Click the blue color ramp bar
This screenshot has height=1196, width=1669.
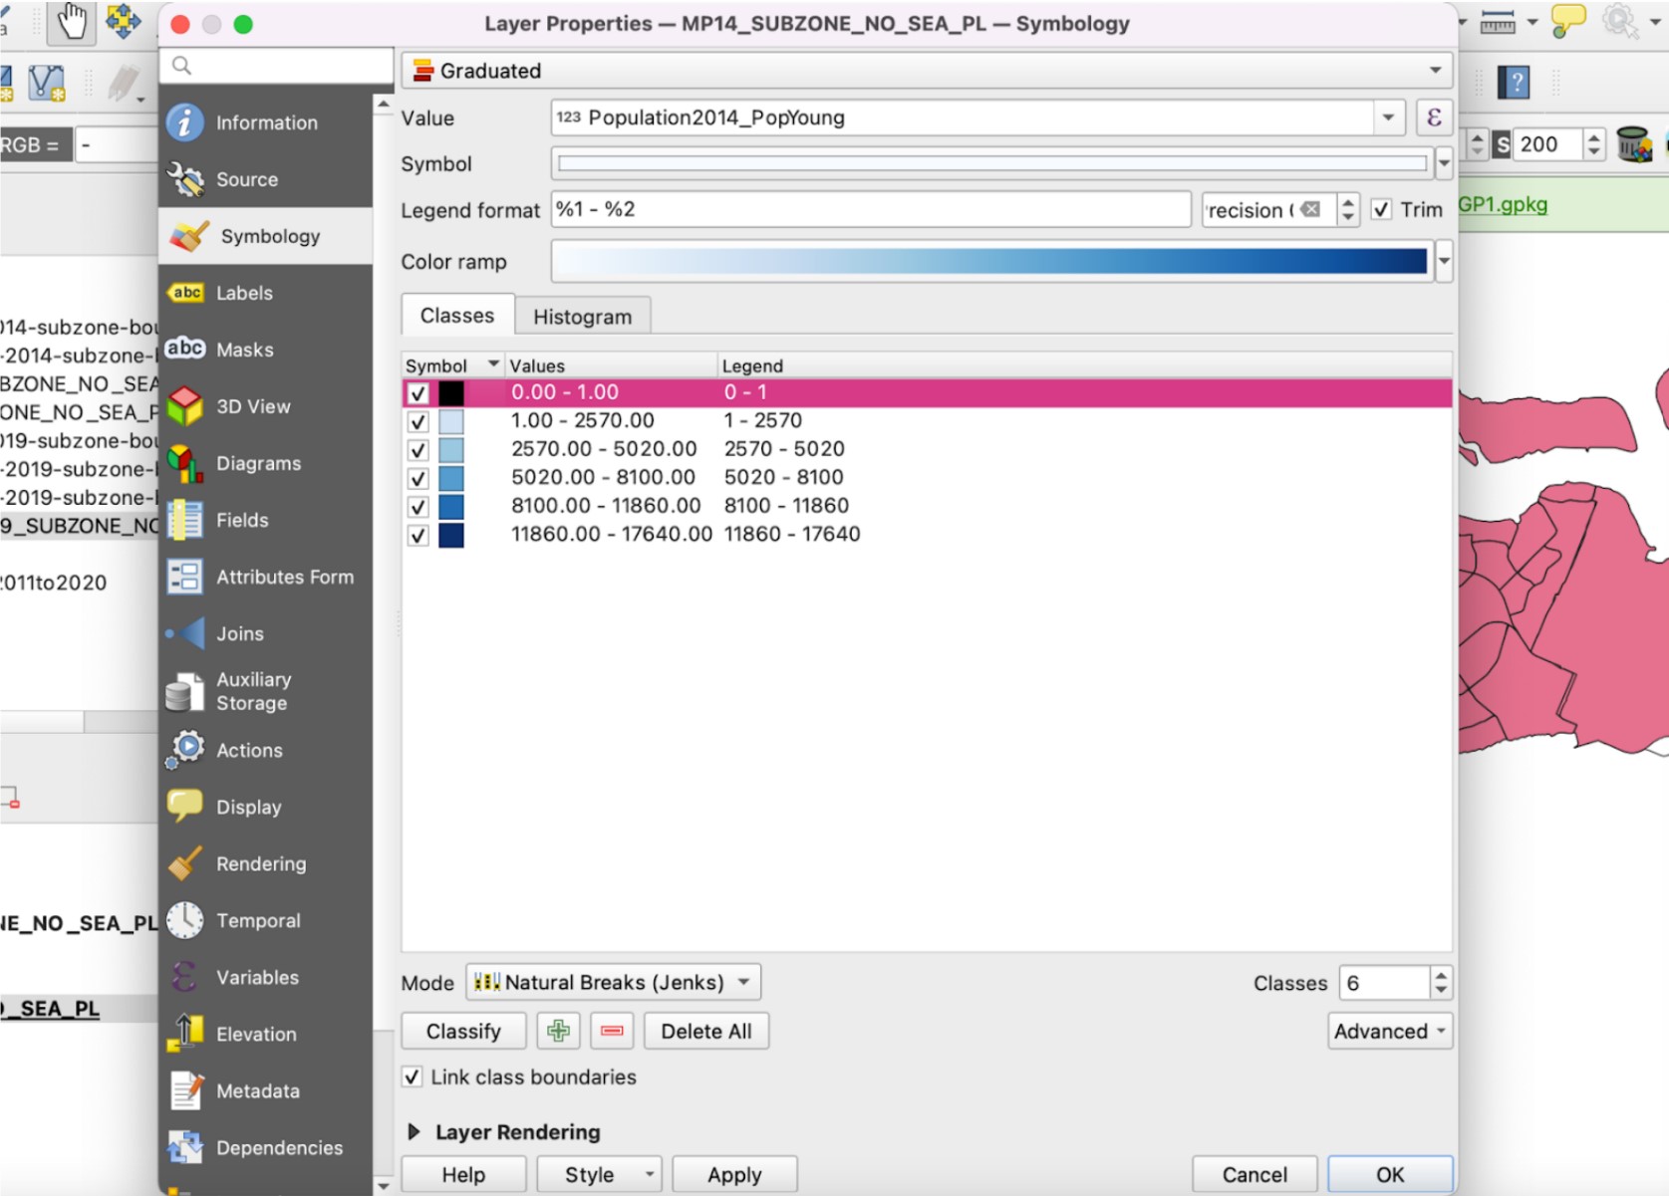click(x=990, y=262)
